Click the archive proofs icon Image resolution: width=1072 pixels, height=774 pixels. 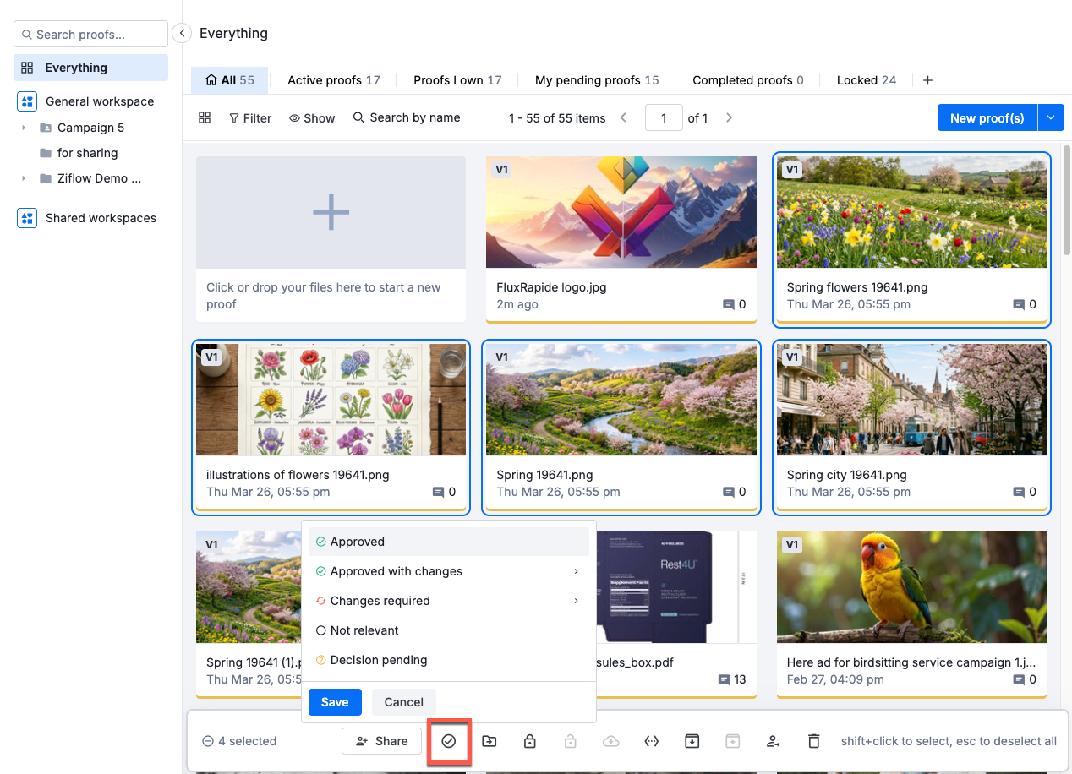pos(692,741)
